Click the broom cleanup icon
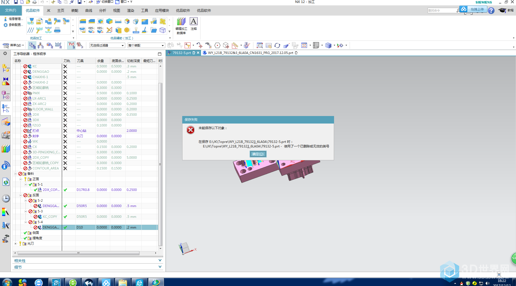Image resolution: width=516 pixels, height=286 pixels. click(145, 30)
